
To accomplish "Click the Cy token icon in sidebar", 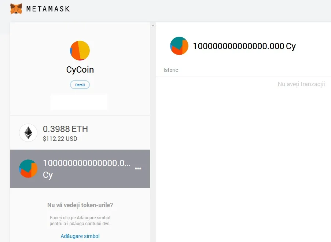I will (28, 169).
